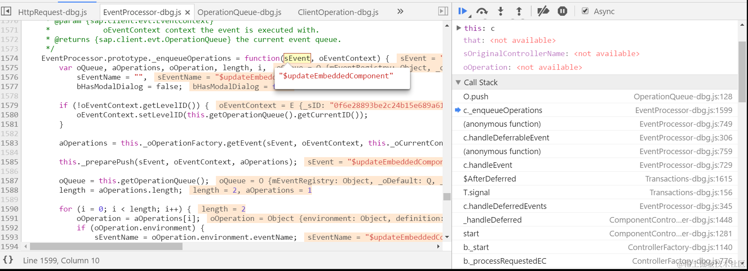
Task: Click the debugger sidebar vertical scrollbar thumb
Action: tap(742, 71)
